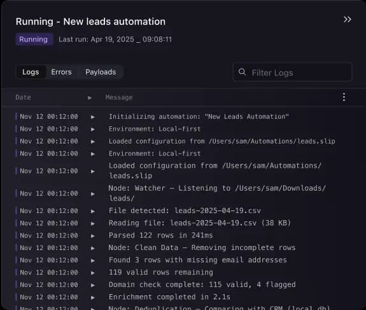Select message 'Node: Watcher – Listening to /Users/sam/Downloads/leads/'
Screen dimensions: 366x310
click(x=217, y=193)
